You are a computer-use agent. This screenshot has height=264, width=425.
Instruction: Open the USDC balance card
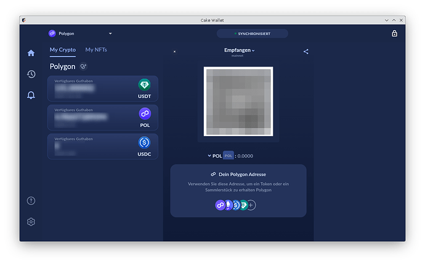[x=103, y=146]
